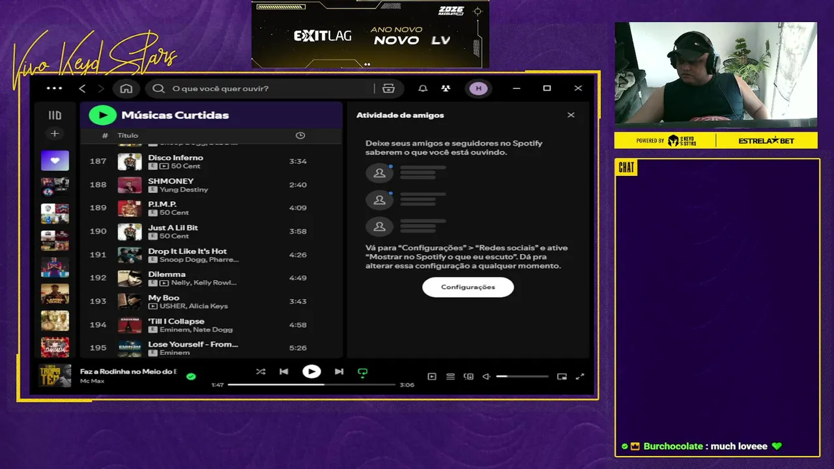Go back with the left arrow
The width and height of the screenshot is (834, 469).
coord(82,89)
